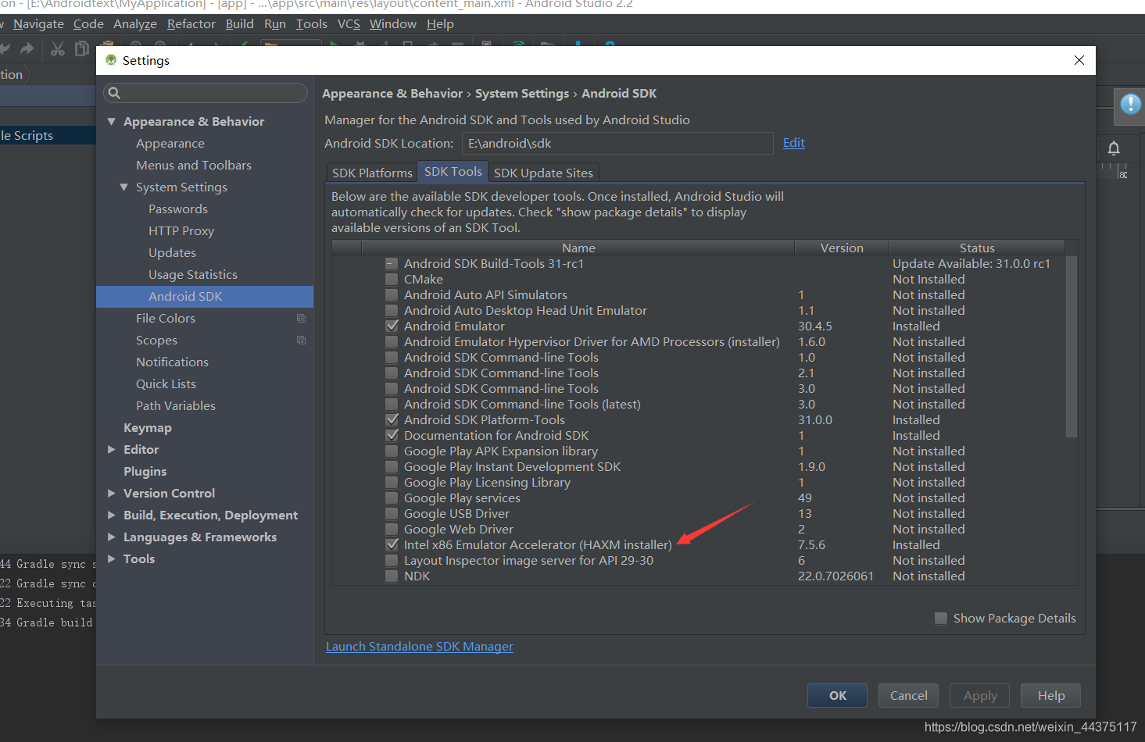The width and height of the screenshot is (1145, 742).
Task: Open Quick Lists settings
Action: (166, 384)
